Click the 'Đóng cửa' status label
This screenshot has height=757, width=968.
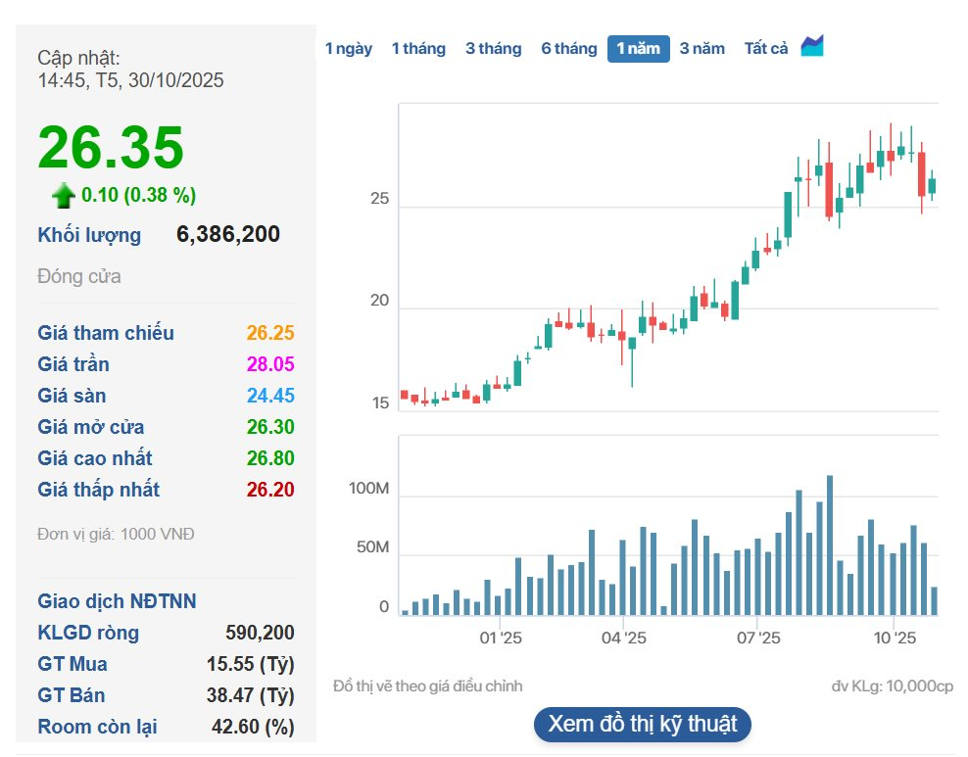coord(77,277)
